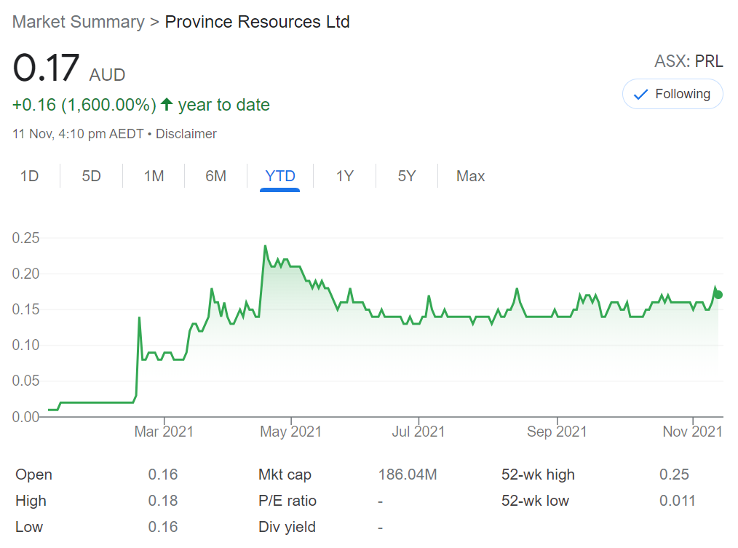Click the 0.15 y-axis label
This screenshot has width=738, height=548.
tap(26, 309)
